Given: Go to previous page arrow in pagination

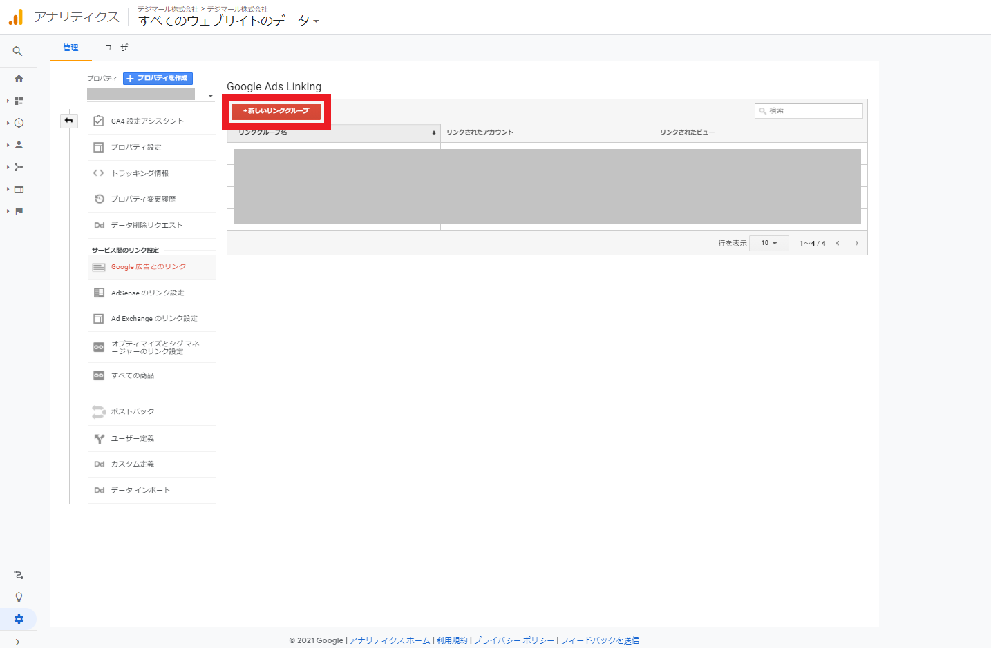Looking at the screenshot, I should [838, 243].
